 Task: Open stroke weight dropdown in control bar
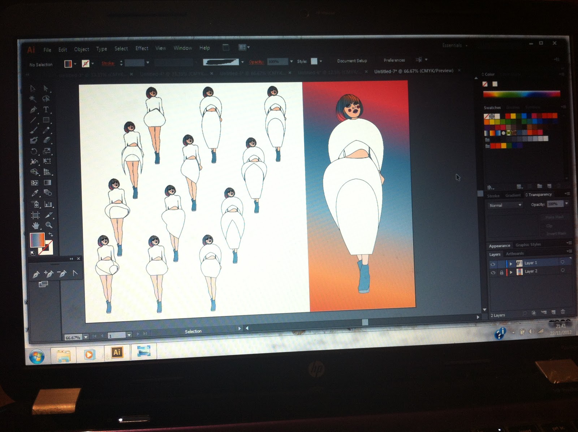click(147, 63)
